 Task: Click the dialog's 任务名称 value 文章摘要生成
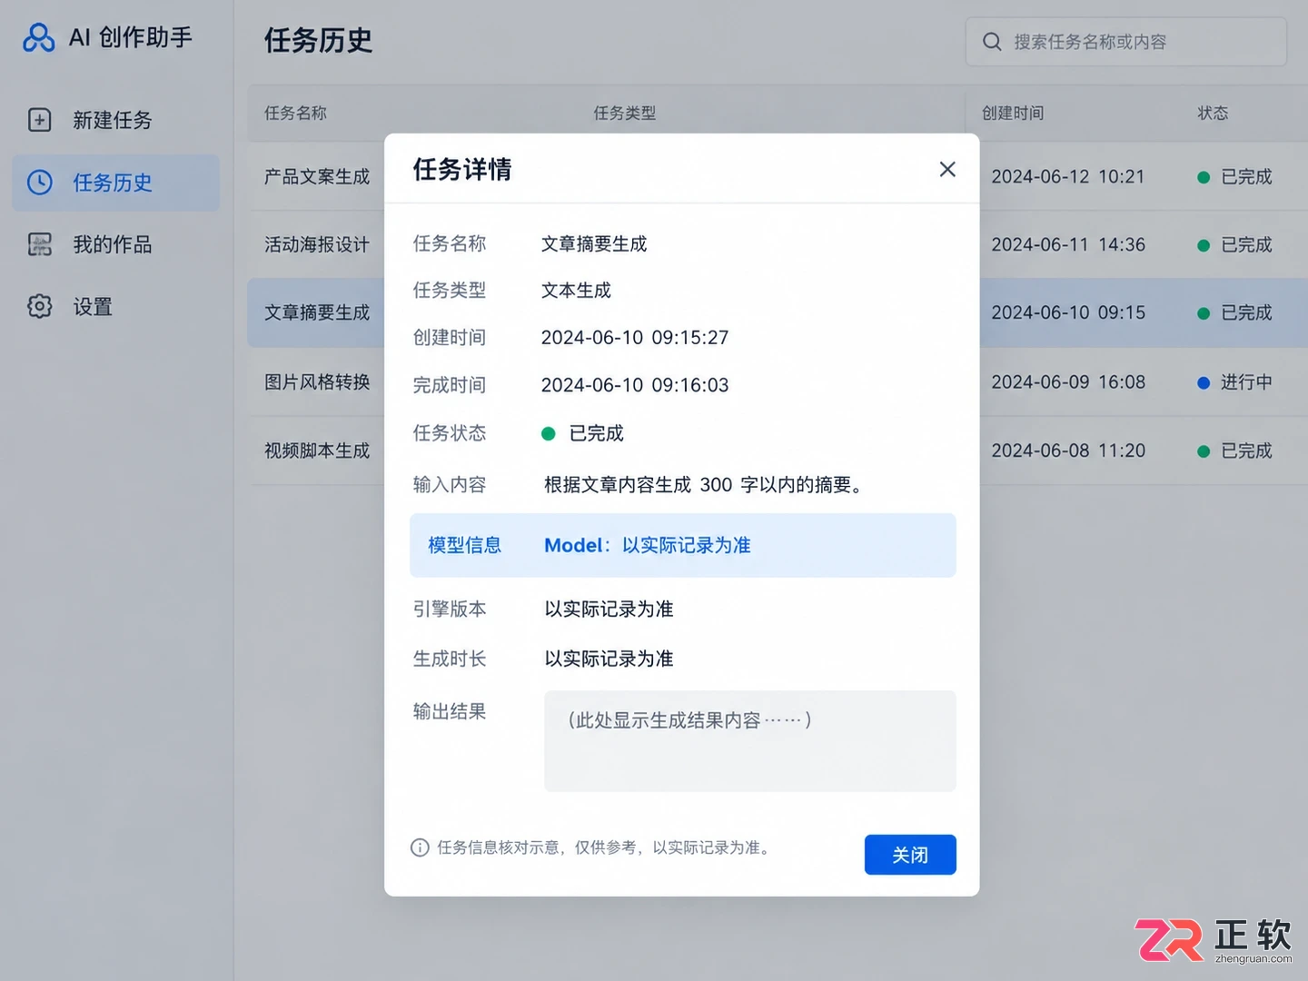point(594,243)
